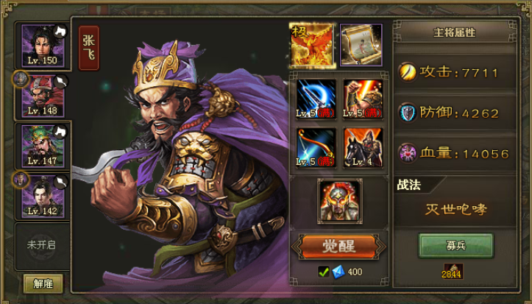Click the 觉醒 awaken button
This screenshot has width=532, height=304.
pos(338,247)
